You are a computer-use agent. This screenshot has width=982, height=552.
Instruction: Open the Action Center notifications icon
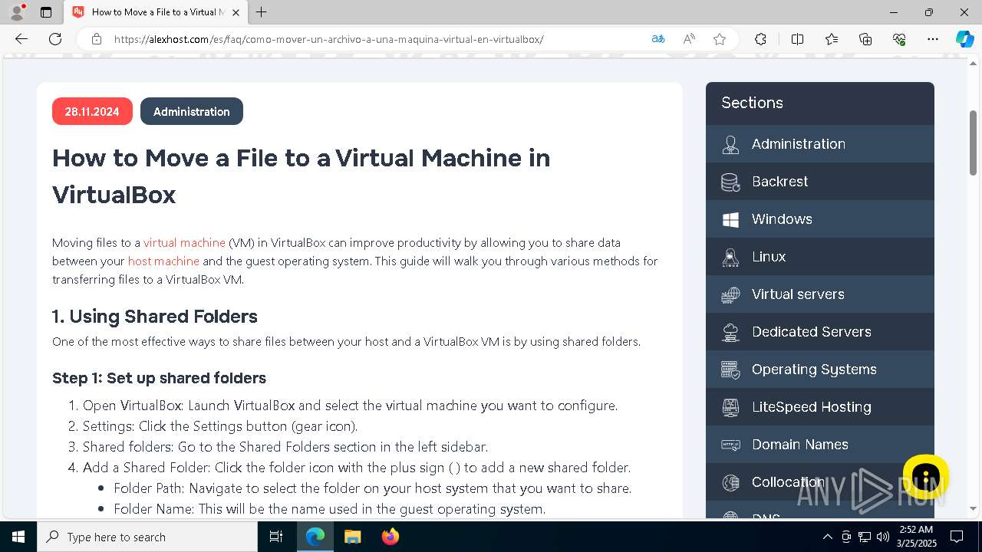point(957,537)
